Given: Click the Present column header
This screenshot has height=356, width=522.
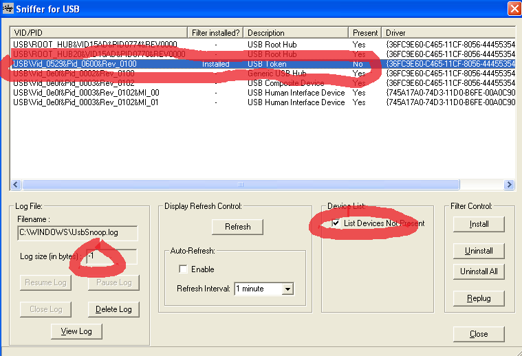Looking at the screenshot, I should point(365,32).
